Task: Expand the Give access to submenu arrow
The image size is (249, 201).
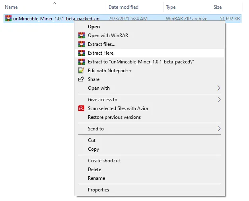Action: tap(219, 100)
